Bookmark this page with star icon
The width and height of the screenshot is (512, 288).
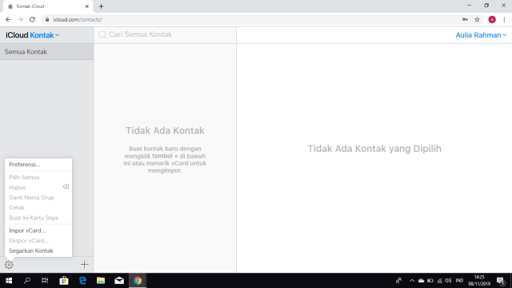coord(477,19)
